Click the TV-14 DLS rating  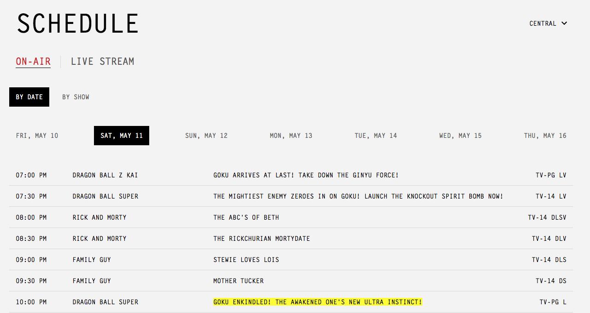(549, 260)
